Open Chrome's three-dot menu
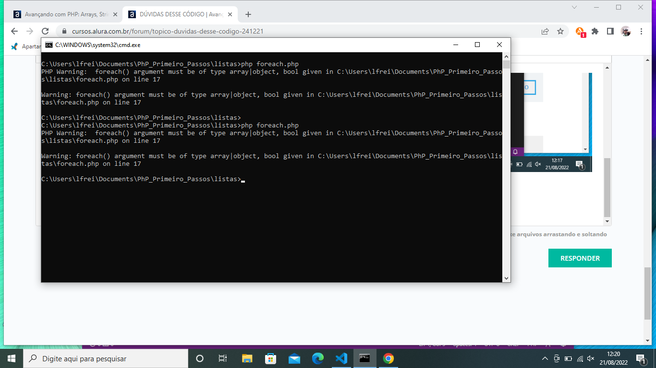Screen dimensions: 656x368 [642, 31]
